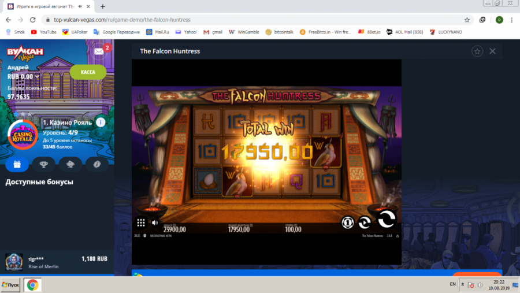
Task: Show info about Казино Рояль level
Action: pos(101,122)
